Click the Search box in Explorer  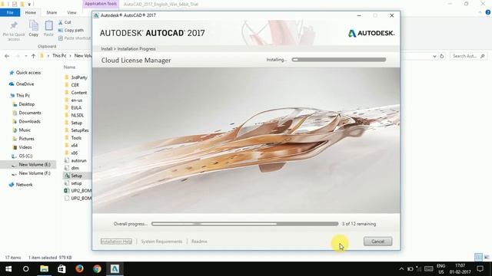point(468,56)
